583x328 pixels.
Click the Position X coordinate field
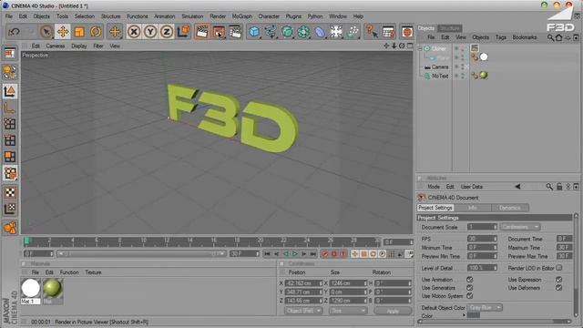303,283
